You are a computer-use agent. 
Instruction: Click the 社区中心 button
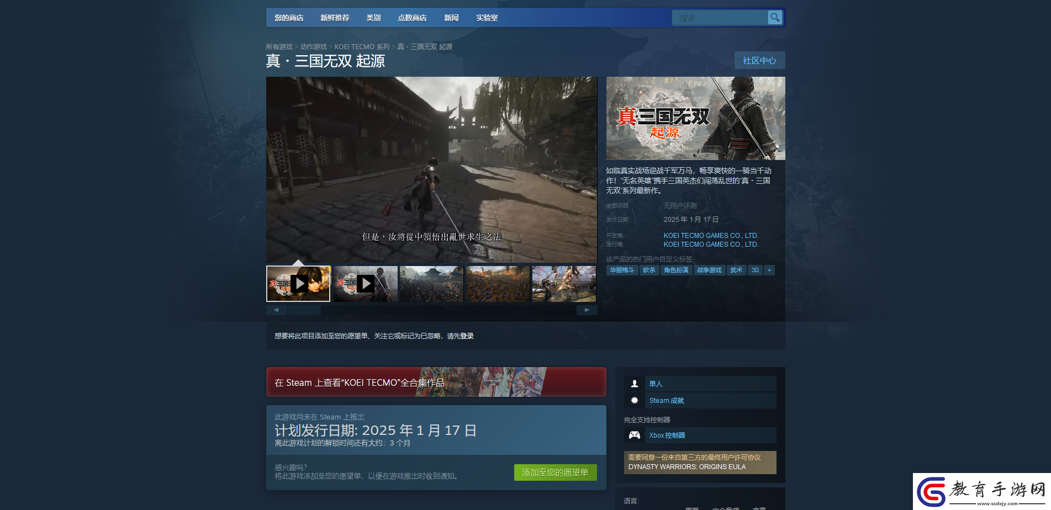tap(759, 60)
